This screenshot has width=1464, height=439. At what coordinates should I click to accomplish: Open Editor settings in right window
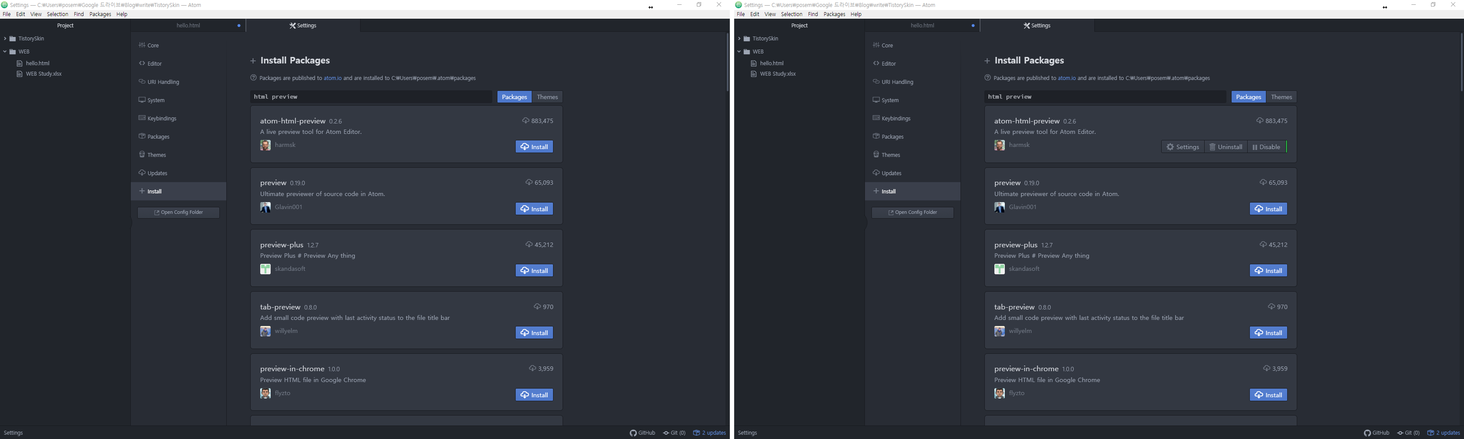(x=913, y=64)
